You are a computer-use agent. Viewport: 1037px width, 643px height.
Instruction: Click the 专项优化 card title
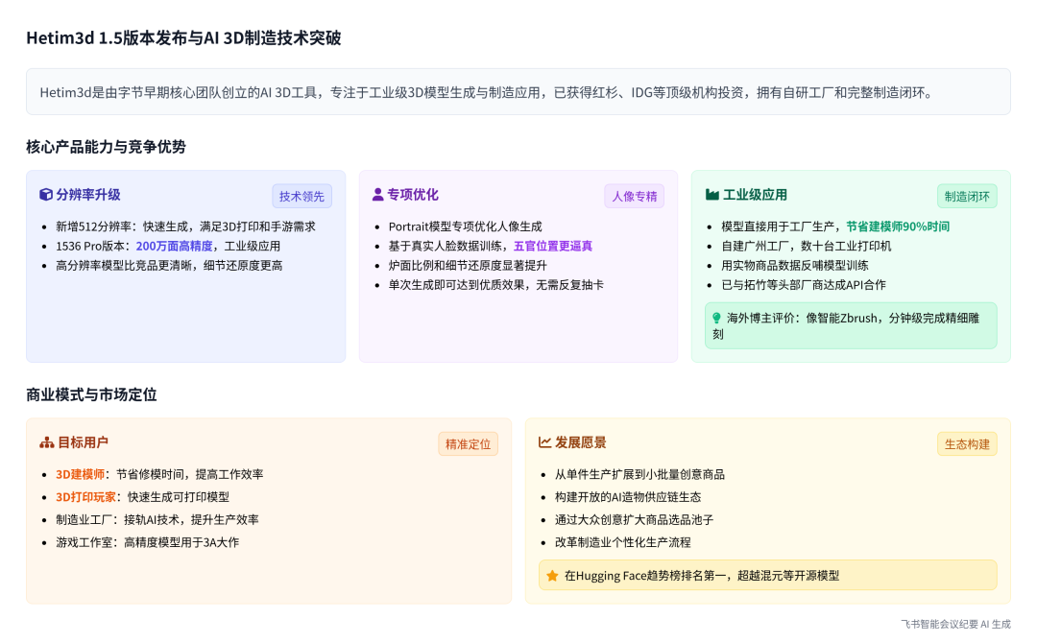click(x=413, y=194)
